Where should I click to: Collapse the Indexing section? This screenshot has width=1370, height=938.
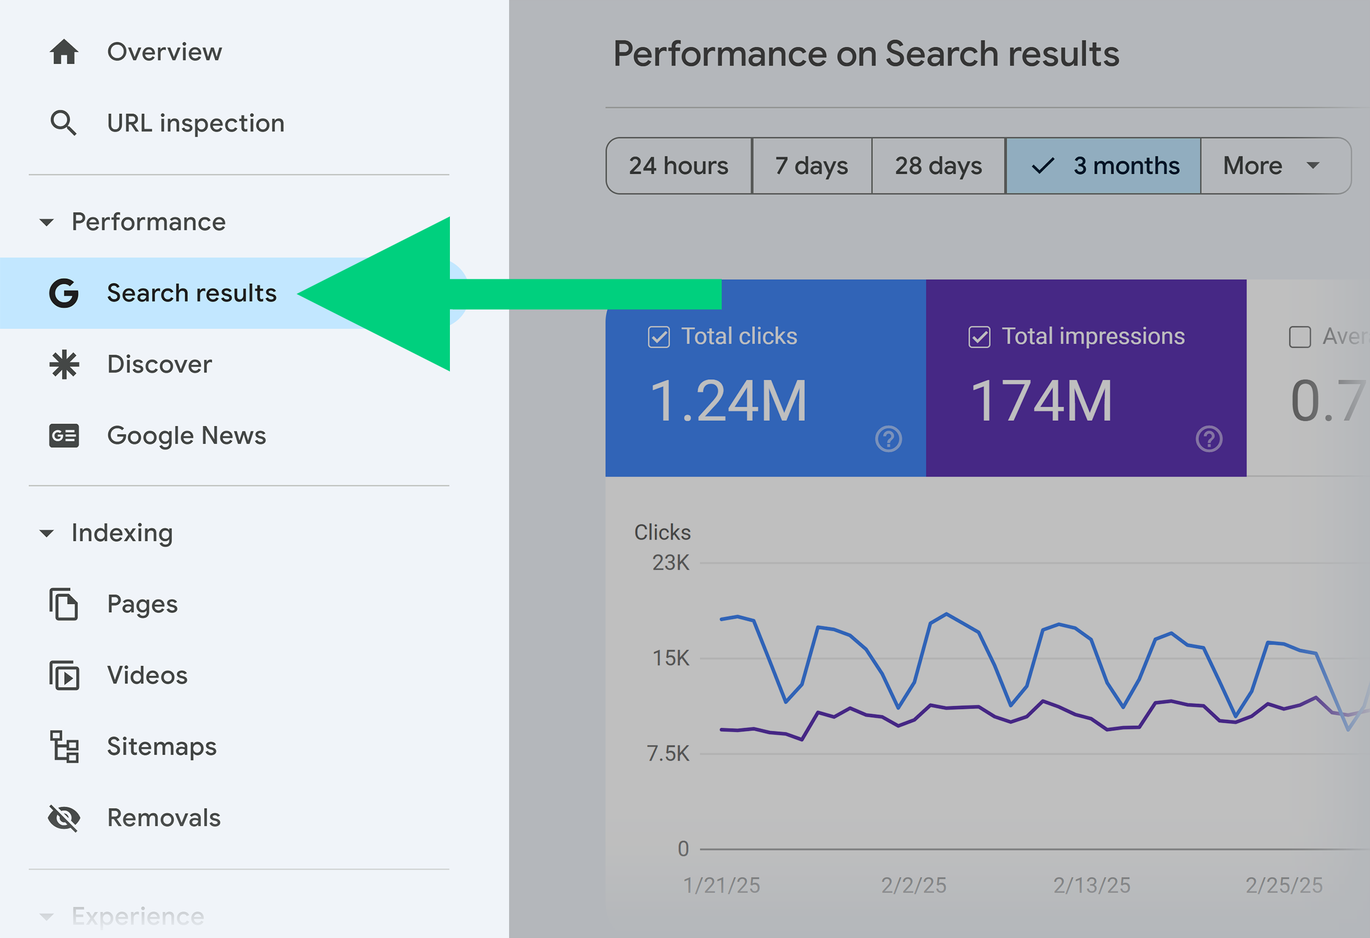[x=47, y=534]
